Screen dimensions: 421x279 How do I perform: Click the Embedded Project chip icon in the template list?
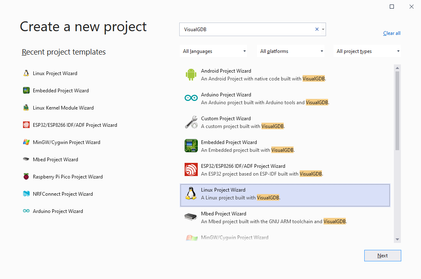[191, 146]
